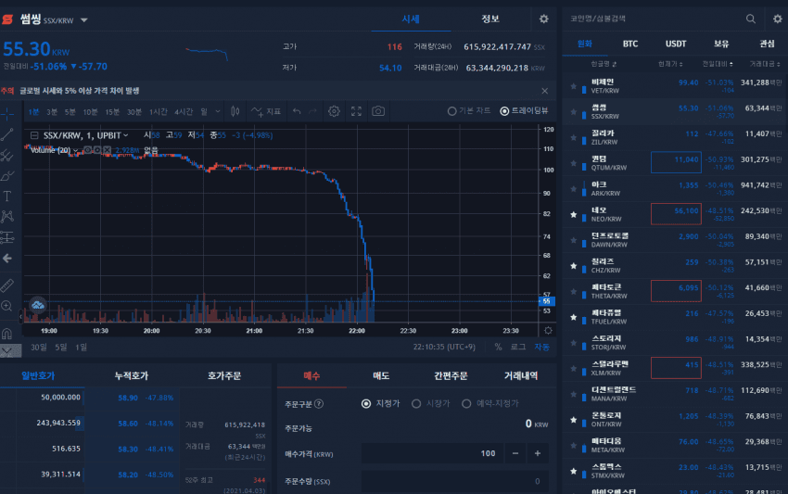Click the cloud save icon on chart
The height and width of the screenshot is (494, 788).
tap(38, 305)
